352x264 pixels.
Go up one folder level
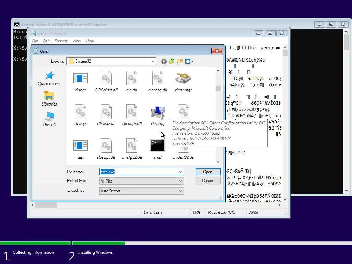pyautogui.click(x=172, y=61)
